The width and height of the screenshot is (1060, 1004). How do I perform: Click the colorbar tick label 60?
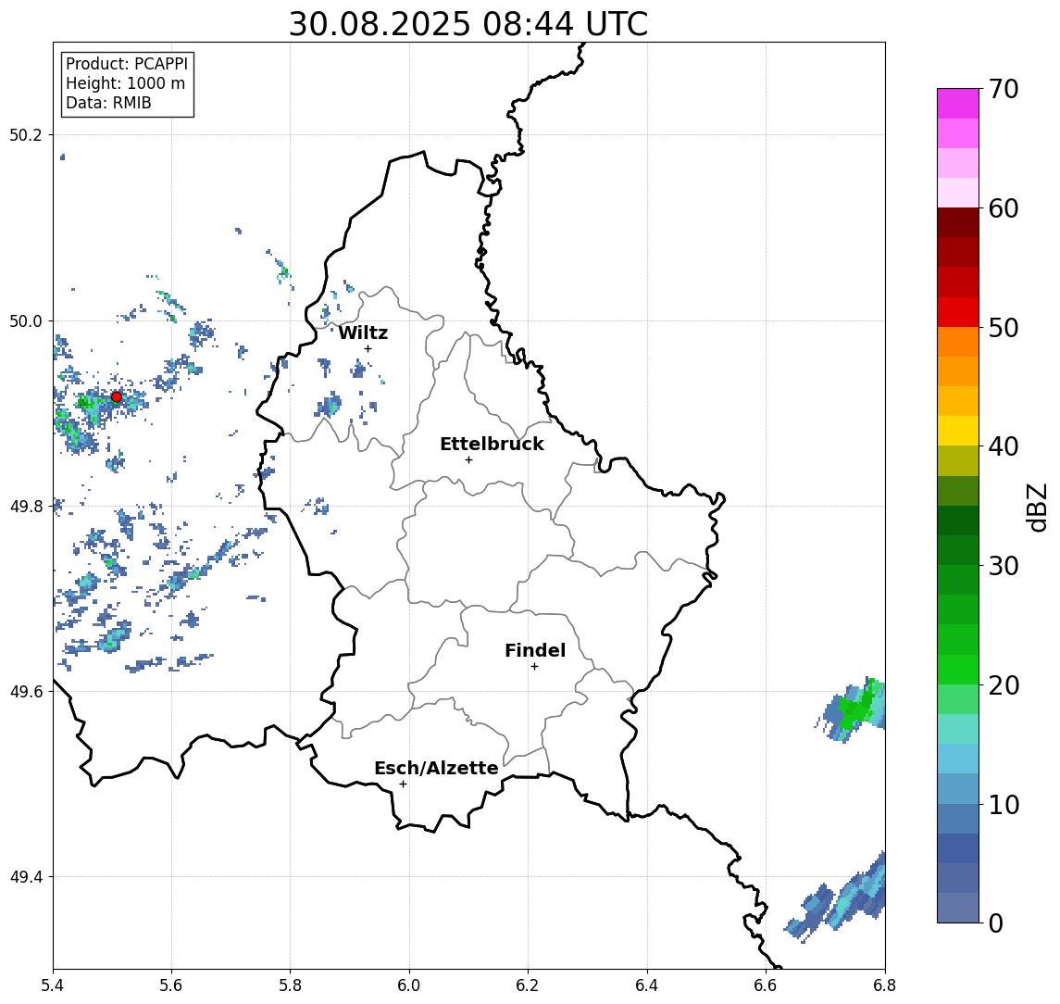click(1004, 208)
